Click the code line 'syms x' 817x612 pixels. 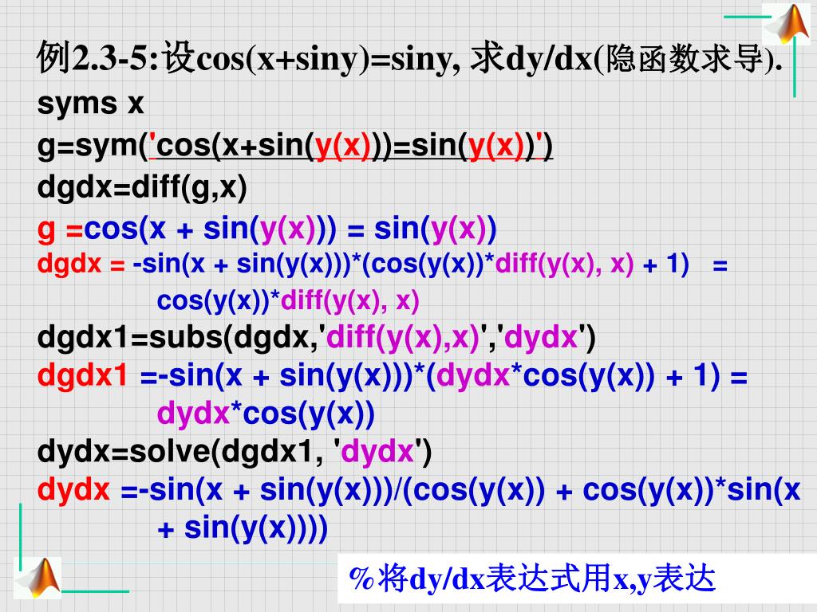pos(90,104)
